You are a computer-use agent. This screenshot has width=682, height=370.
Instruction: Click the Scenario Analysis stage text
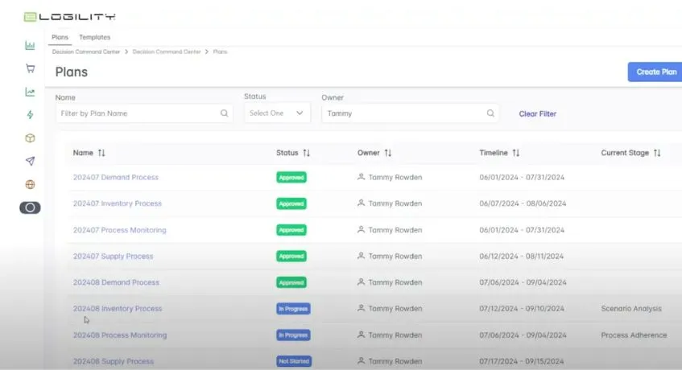[x=631, y=308]
